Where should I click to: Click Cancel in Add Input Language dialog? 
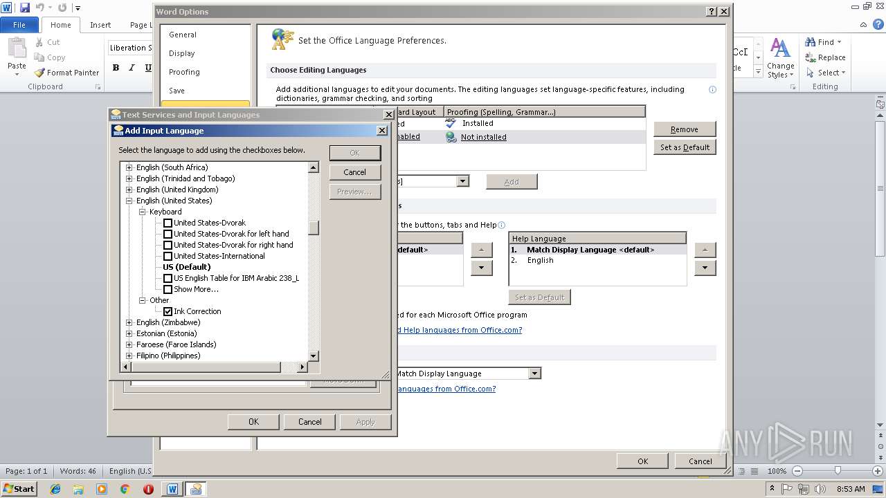[354, 172]
